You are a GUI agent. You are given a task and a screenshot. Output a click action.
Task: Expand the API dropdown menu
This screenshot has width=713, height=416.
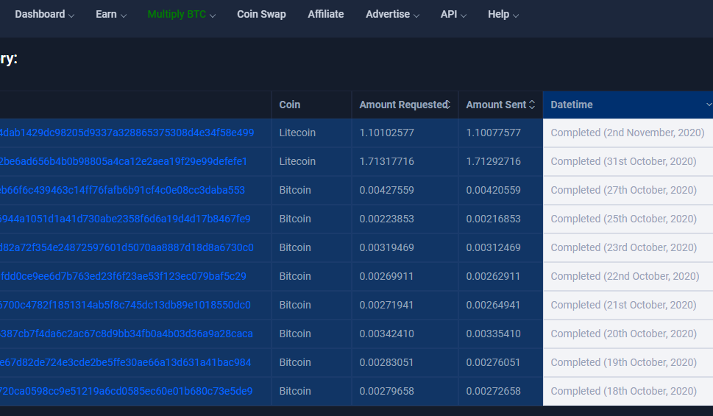453,15
